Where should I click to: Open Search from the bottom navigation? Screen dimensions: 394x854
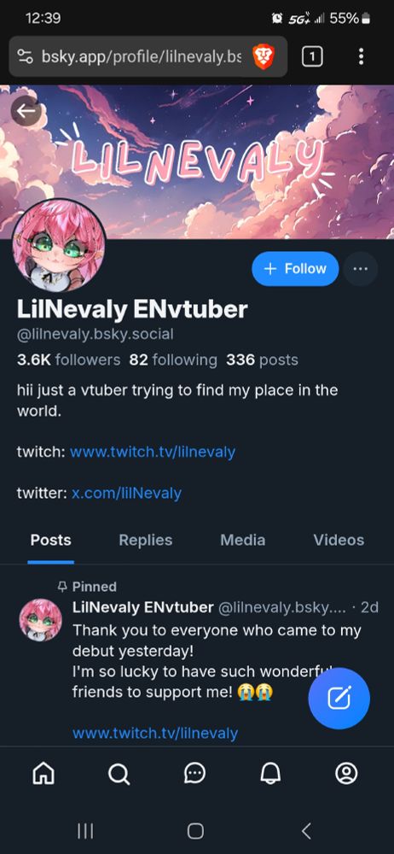pyautogui.click(x=119, y=773)
